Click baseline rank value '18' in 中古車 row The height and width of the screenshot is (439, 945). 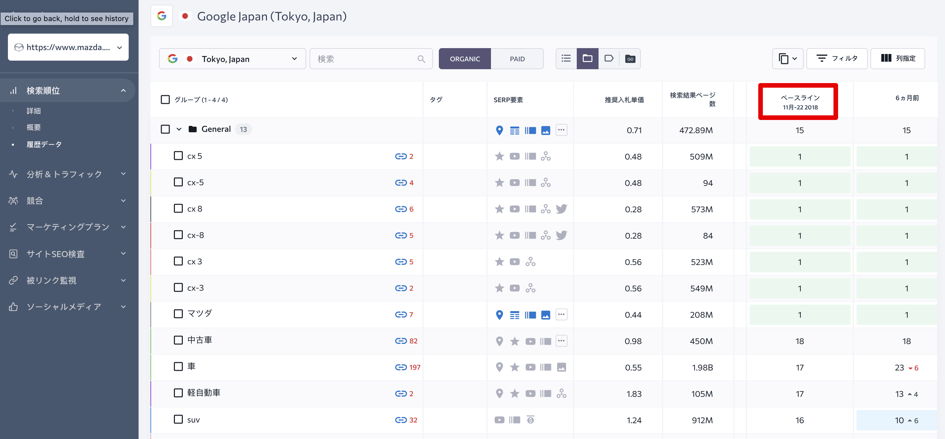799,341
